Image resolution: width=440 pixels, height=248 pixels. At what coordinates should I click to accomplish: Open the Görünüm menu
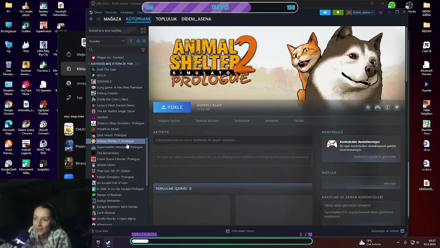pyautogui.click(x=111, y=12)
